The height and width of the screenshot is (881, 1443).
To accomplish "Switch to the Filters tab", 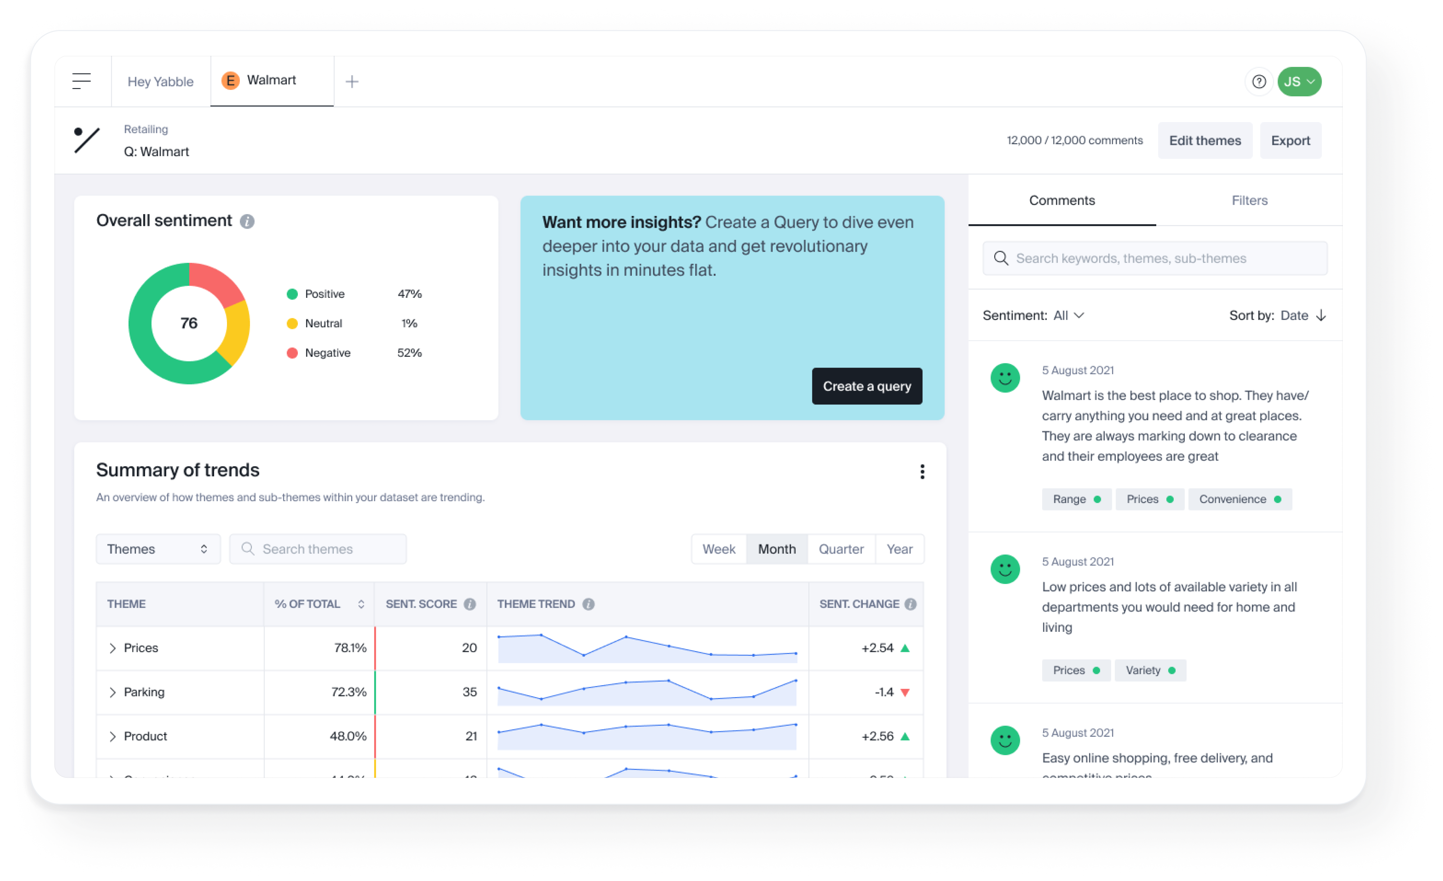I will pyautogui.click(x=1249, y=200).
